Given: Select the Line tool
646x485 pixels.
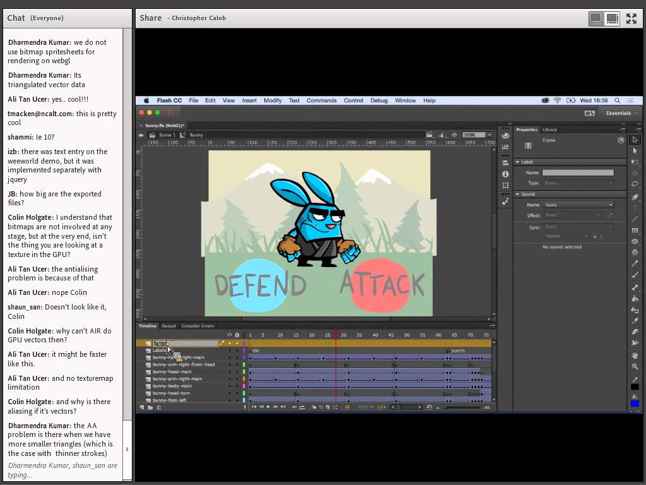Looking at the screenshot, I should click(635, 219).
